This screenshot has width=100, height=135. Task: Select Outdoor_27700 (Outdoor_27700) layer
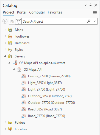(x=51, y=103)
